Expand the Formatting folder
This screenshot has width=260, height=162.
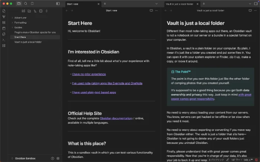click(12, 23)
